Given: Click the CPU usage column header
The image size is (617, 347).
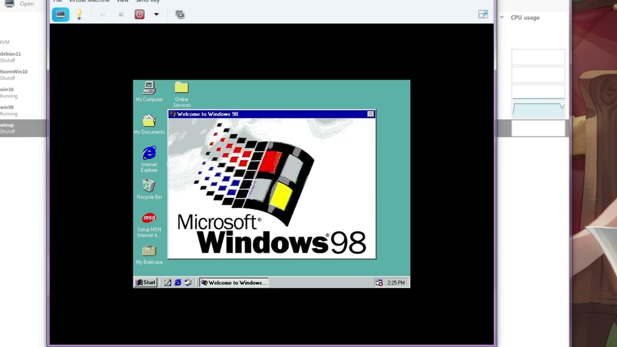Looking at the screenshot, I should (525, 17).
